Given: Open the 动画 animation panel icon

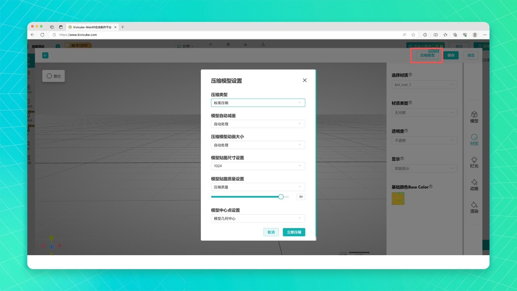Looking at the screenshot, I should click(474, 185).
